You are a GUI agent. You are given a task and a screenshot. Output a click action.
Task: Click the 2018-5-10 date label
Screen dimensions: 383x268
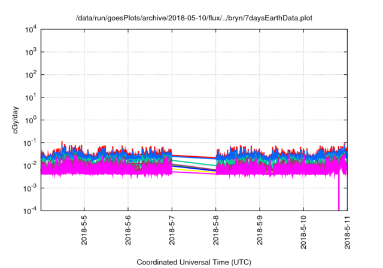pyautogui.click(x=303, y=232)
